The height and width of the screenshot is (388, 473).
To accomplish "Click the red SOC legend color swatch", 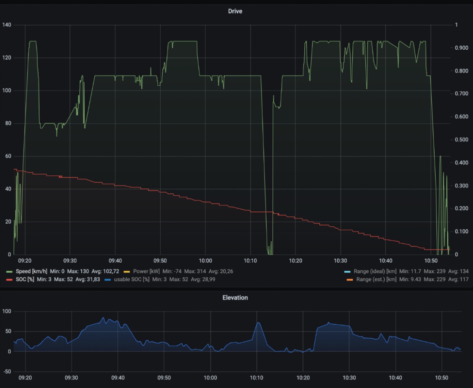I will click(x=10, y=279).
